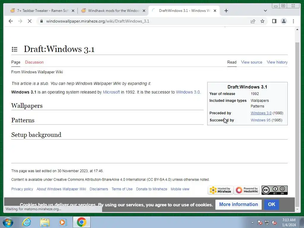The height and width of the screenshot is (228, 304).
Task: Open Windows 3.0 link in intro sentence
Action: click(x=188, y=92)
